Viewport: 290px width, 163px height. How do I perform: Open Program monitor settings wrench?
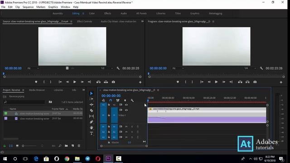(x=261, y=68)
